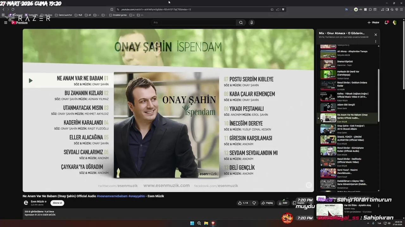405x227 pixels.
Task: Open Windows taskbar search
Action: 199,223
